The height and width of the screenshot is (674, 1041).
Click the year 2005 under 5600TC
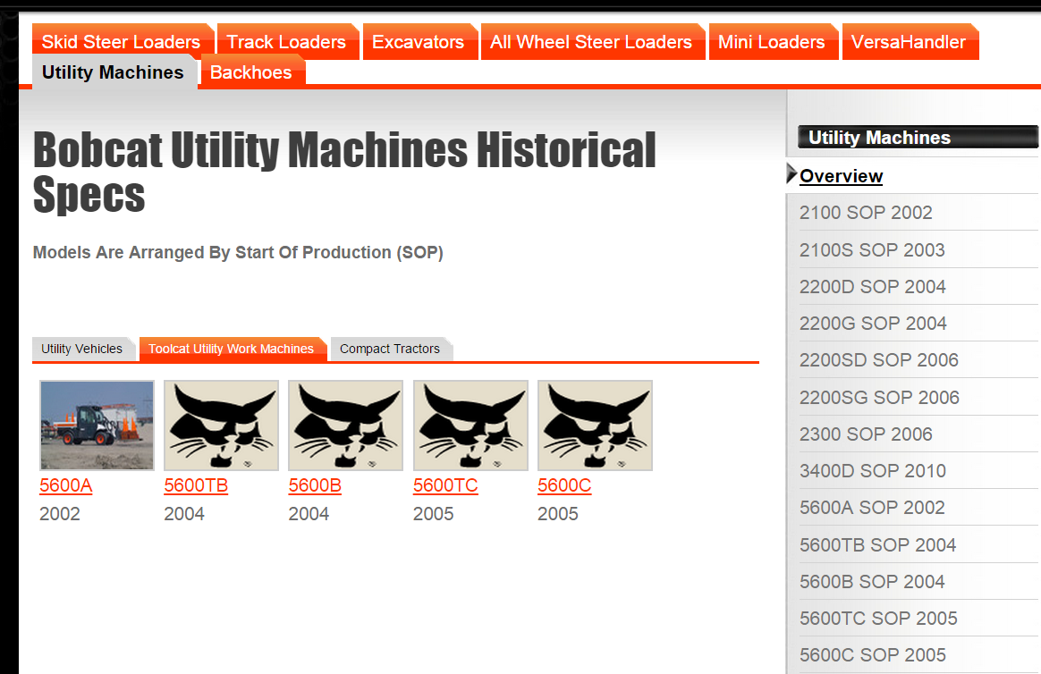[x=433, y=514]
